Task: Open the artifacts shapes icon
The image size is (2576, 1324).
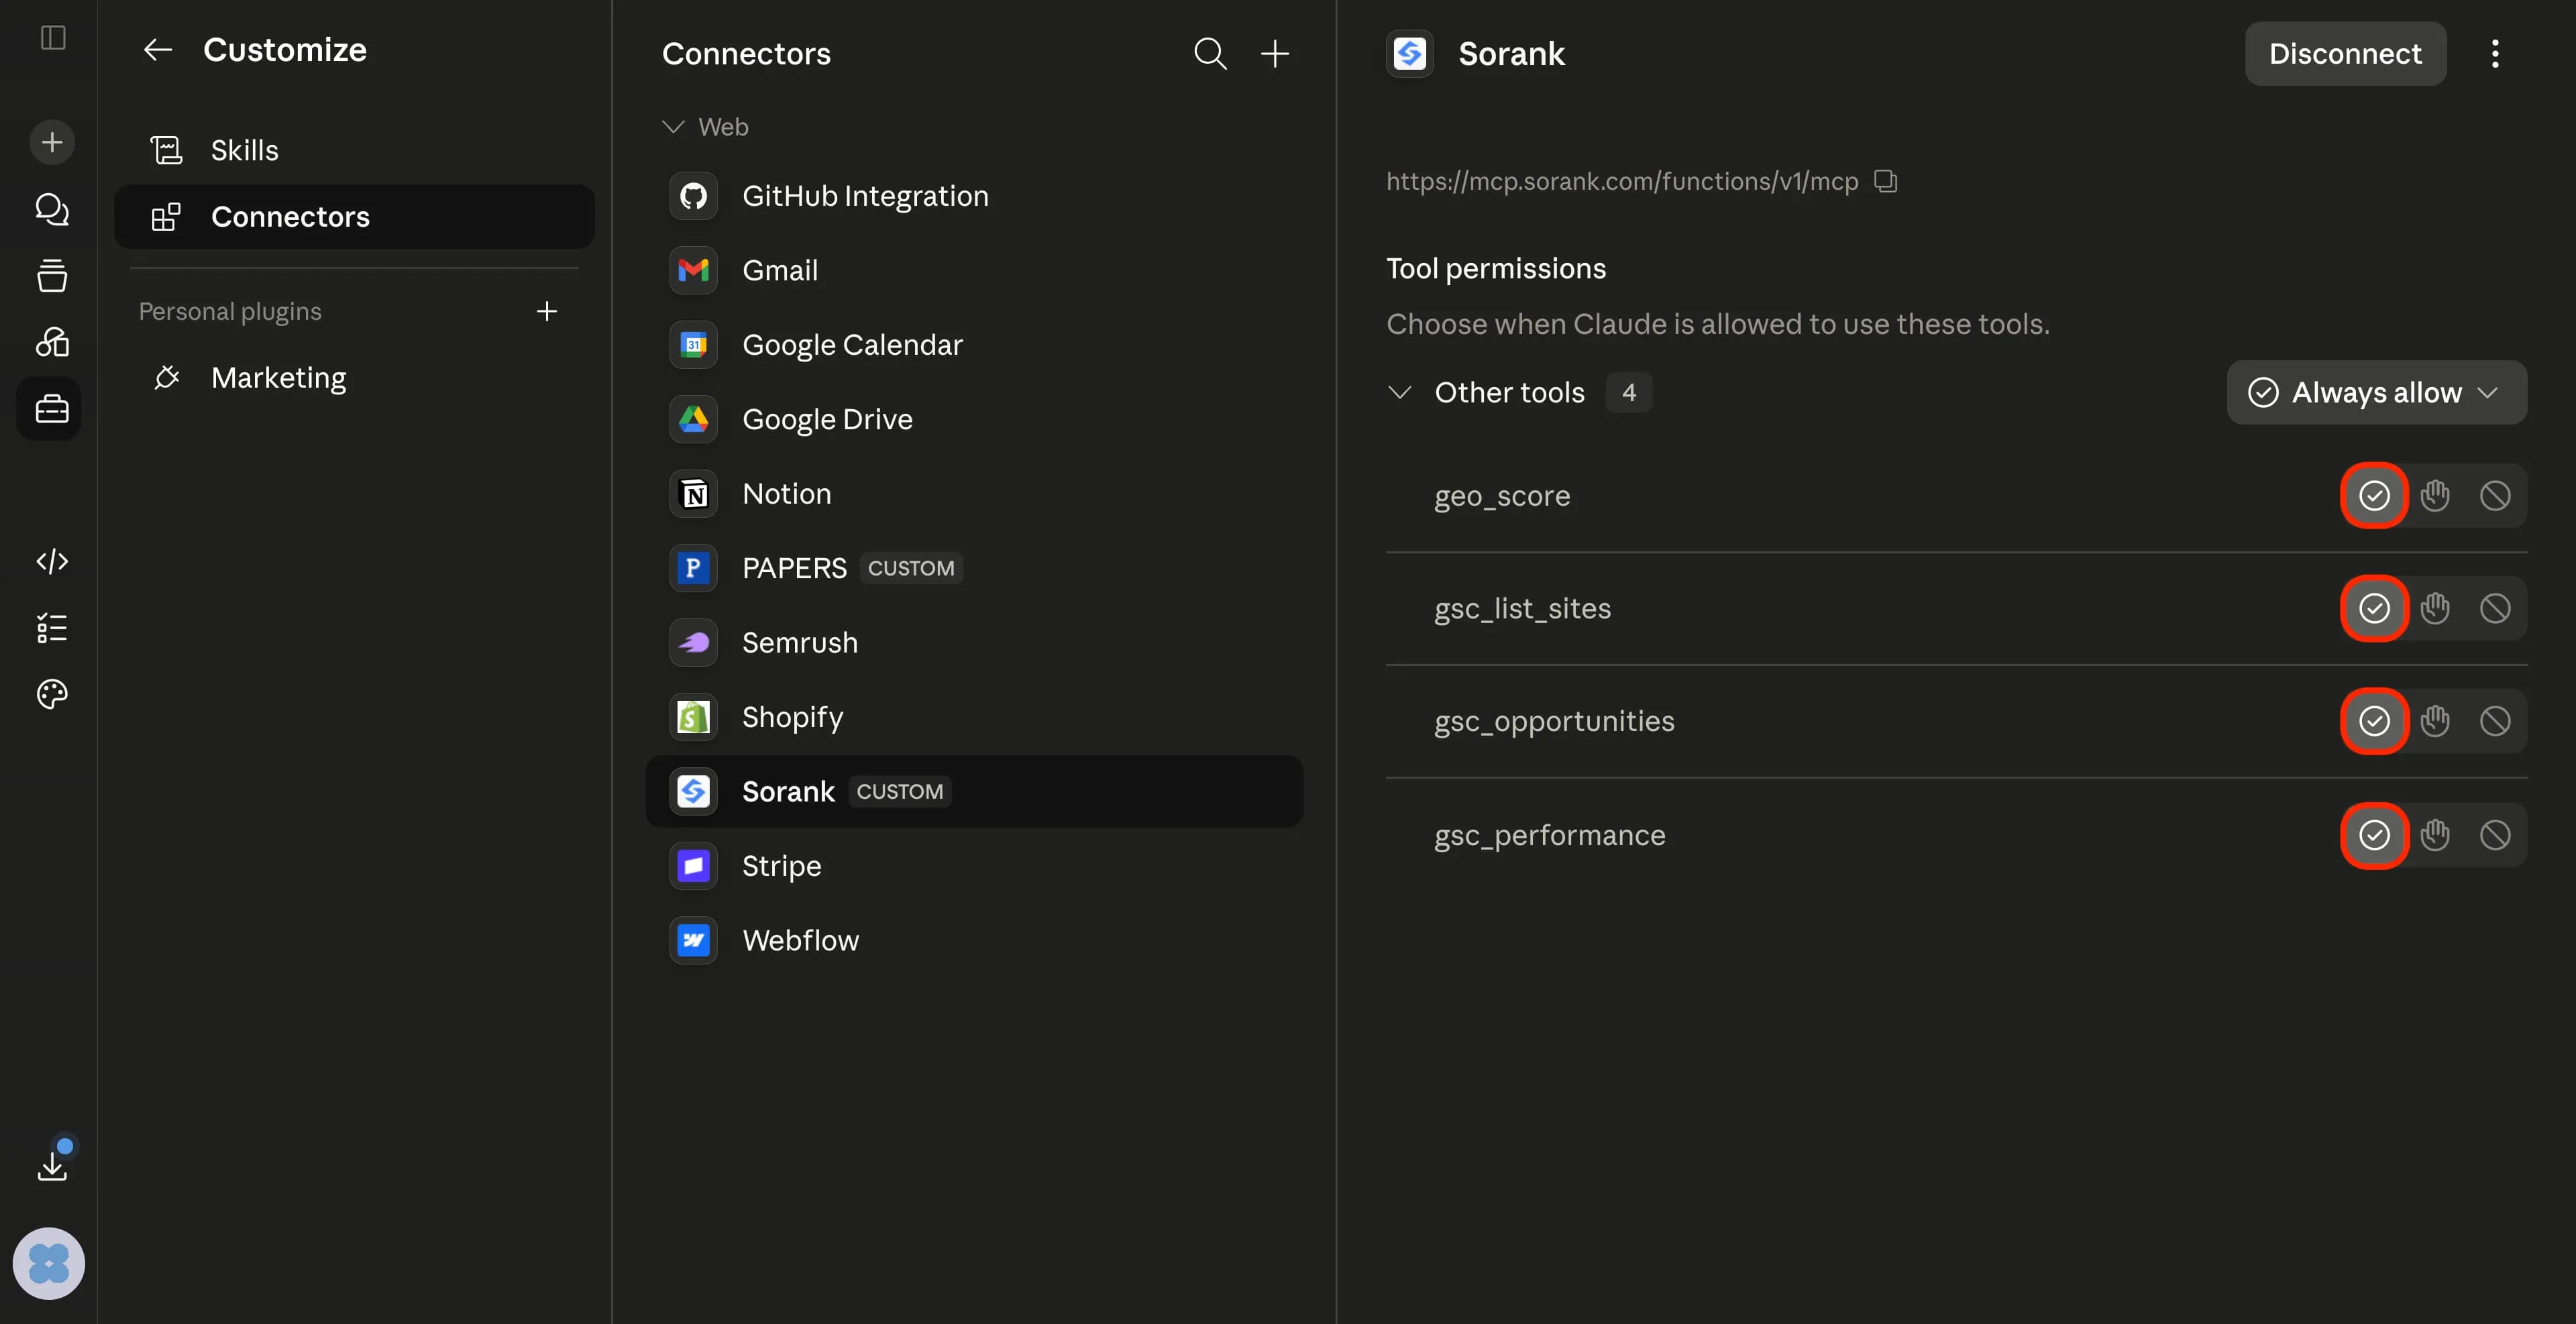Action: coord(52,342)
